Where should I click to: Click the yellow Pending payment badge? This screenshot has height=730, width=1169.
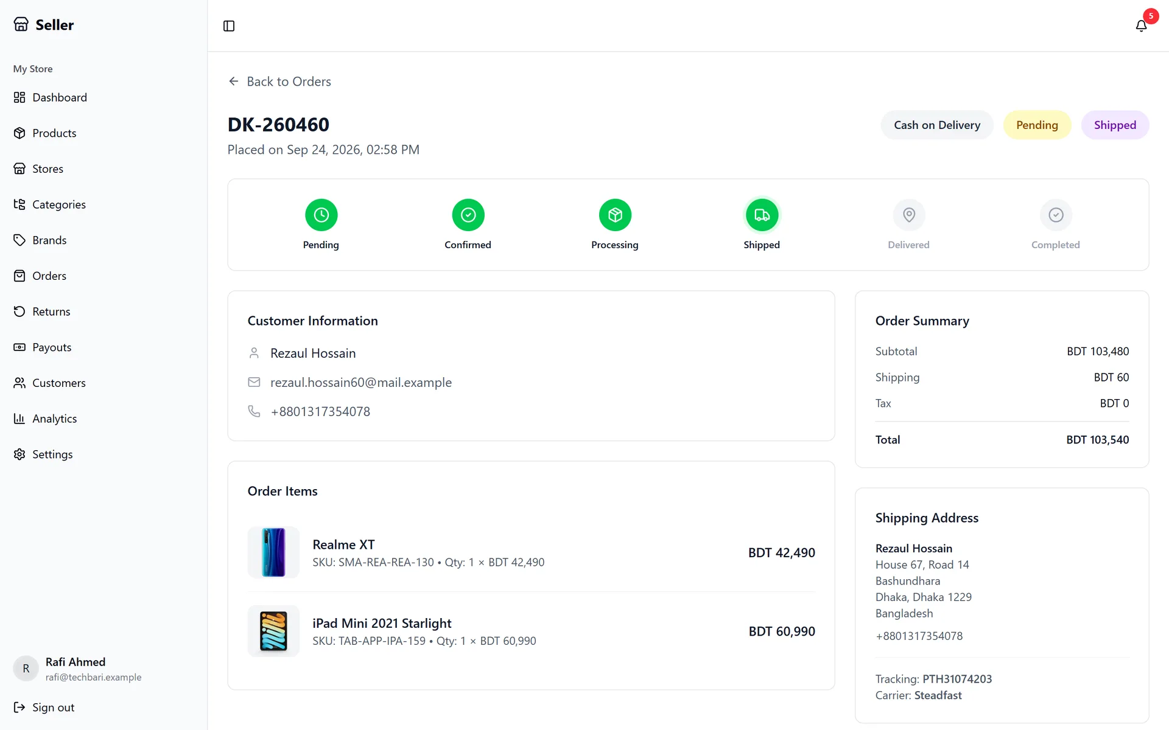pyautogui.click(x=1037, y=125)
